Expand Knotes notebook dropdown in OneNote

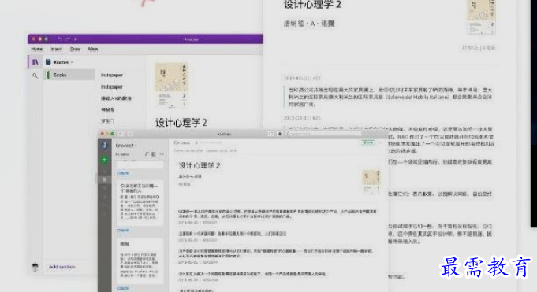coord(60,62)
